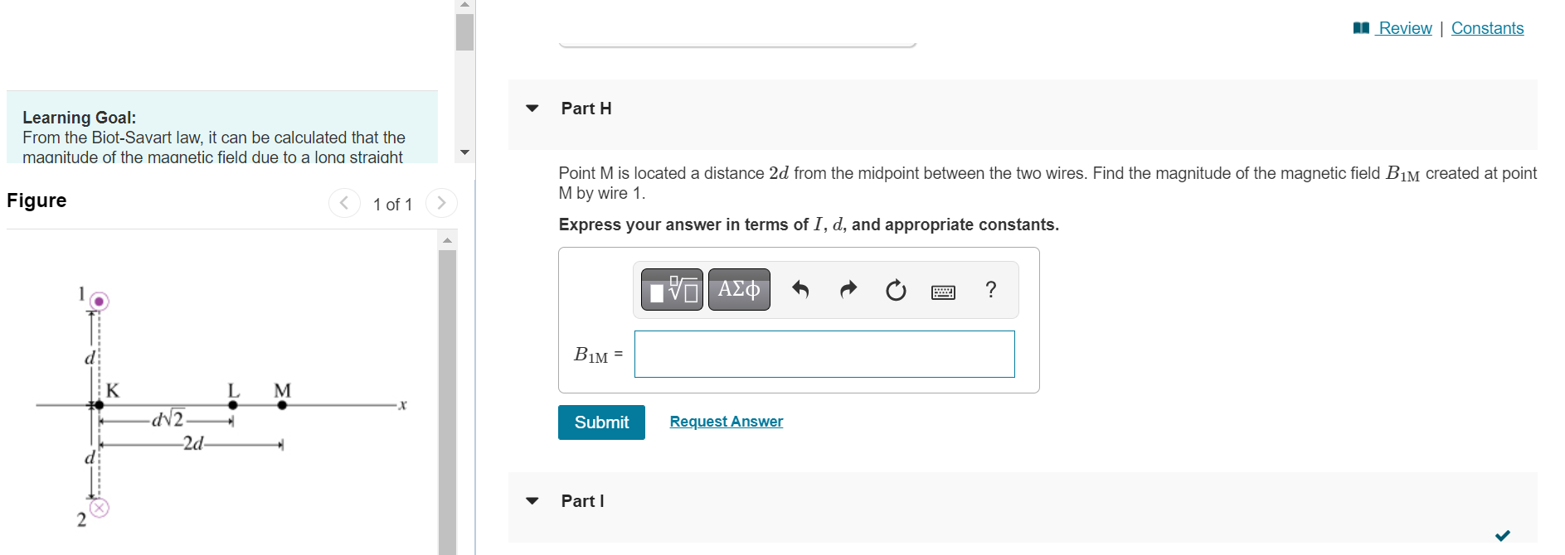Click the reset circular arrow icon

[896, 290]
